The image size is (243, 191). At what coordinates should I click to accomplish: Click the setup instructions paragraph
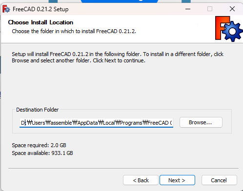point(118,57)
